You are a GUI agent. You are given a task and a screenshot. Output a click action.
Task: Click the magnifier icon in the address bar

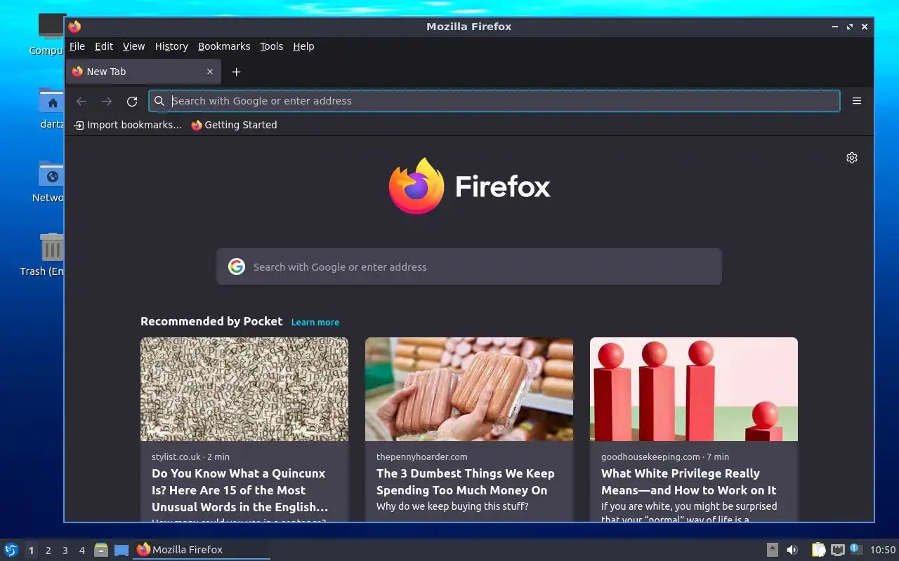pos(159,101)
